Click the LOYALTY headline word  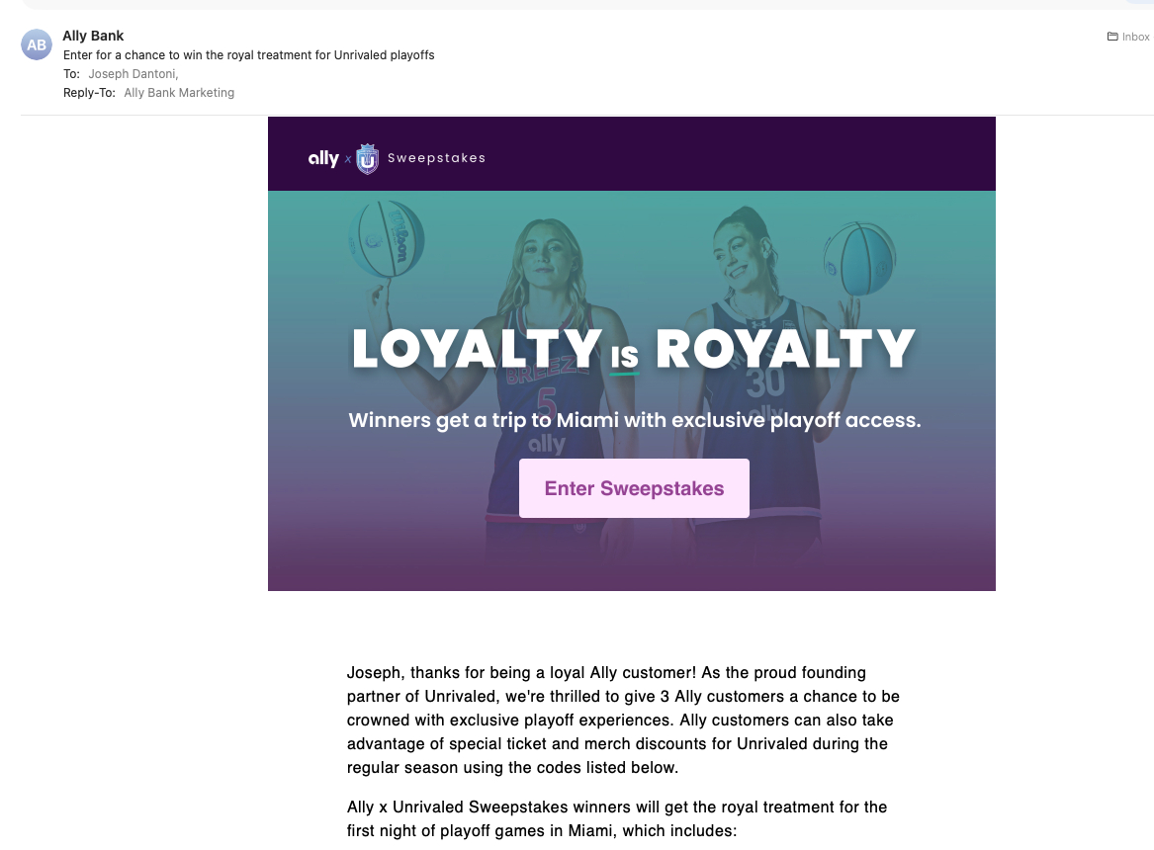coord(477,349)
